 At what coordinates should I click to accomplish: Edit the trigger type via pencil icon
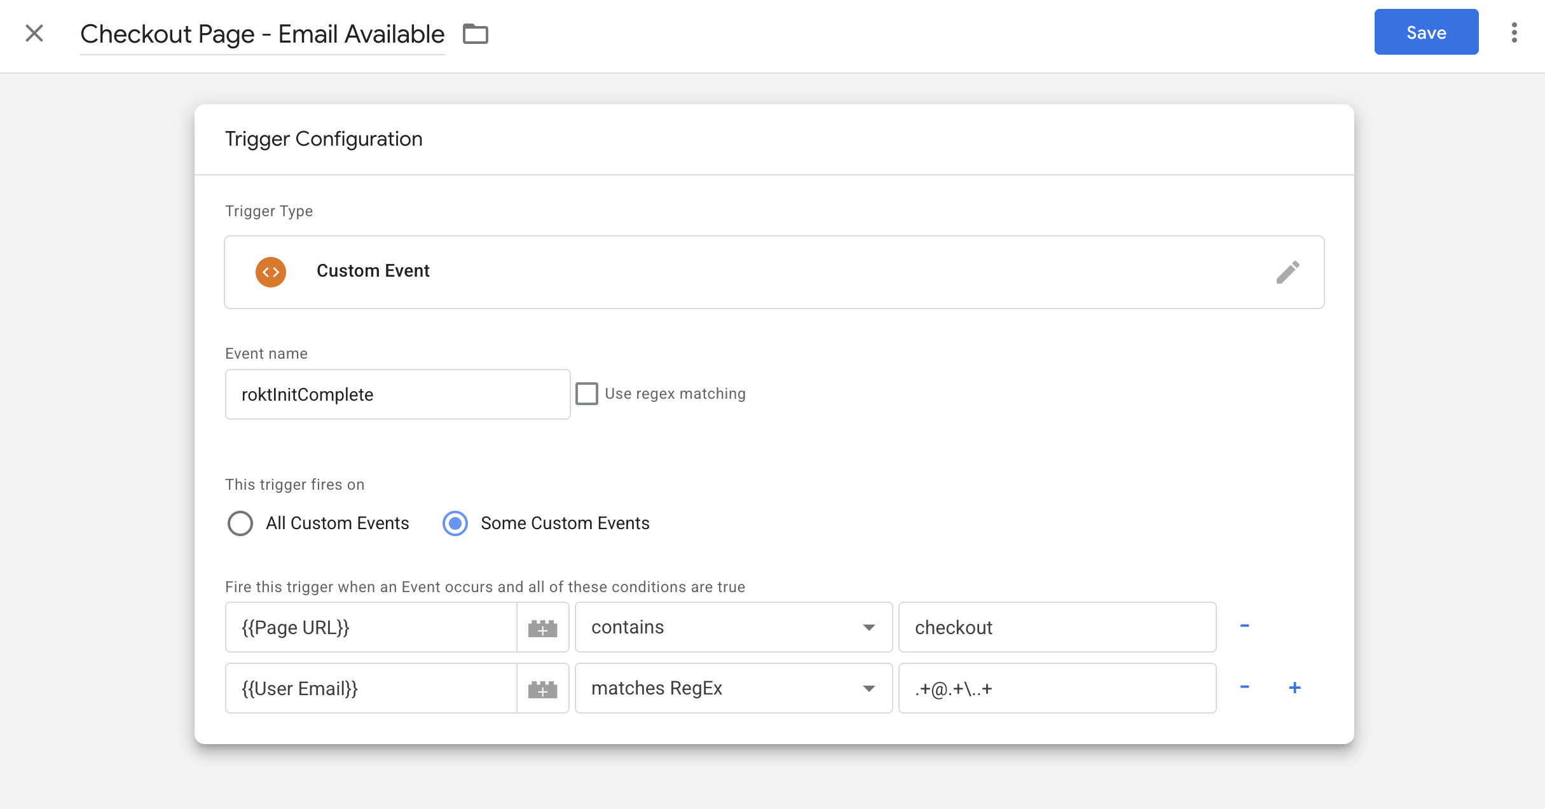click(x=1288, y=272)
